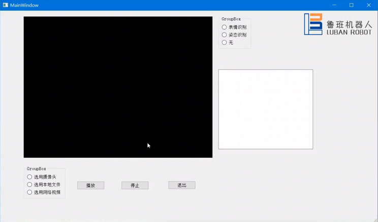Maximize the MainWindow window
The width and height of the screenshot is (378, 222).
352,5
